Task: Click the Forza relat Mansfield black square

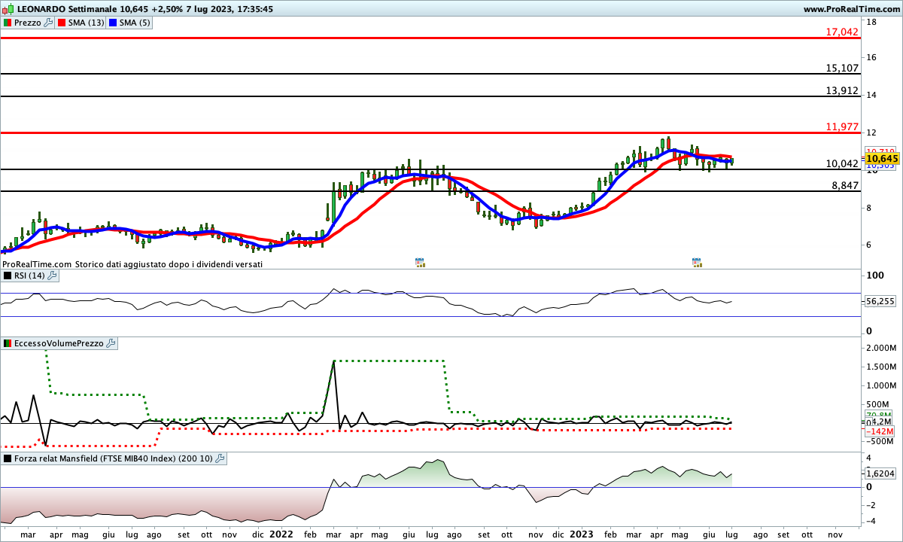Action: tap(8, 458)
